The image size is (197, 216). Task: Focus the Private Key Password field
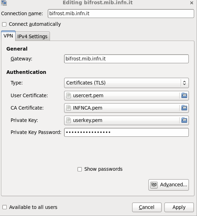126,132
